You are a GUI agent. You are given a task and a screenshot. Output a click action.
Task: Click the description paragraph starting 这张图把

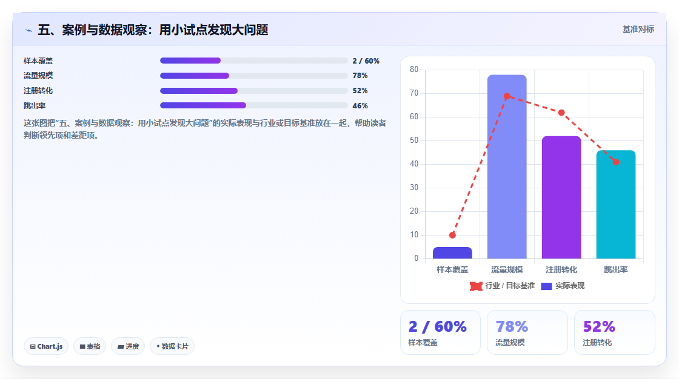click(205, 130)
